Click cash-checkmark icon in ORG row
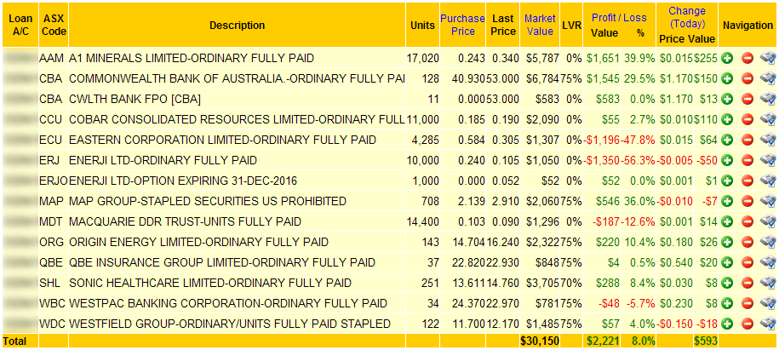This screenshot has height=350, width=779. [x=768, y=242]
